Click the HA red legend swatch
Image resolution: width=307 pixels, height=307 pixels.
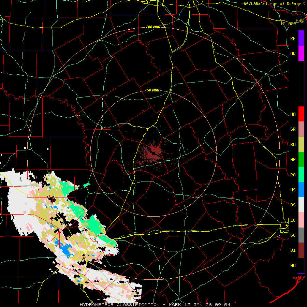301,114
